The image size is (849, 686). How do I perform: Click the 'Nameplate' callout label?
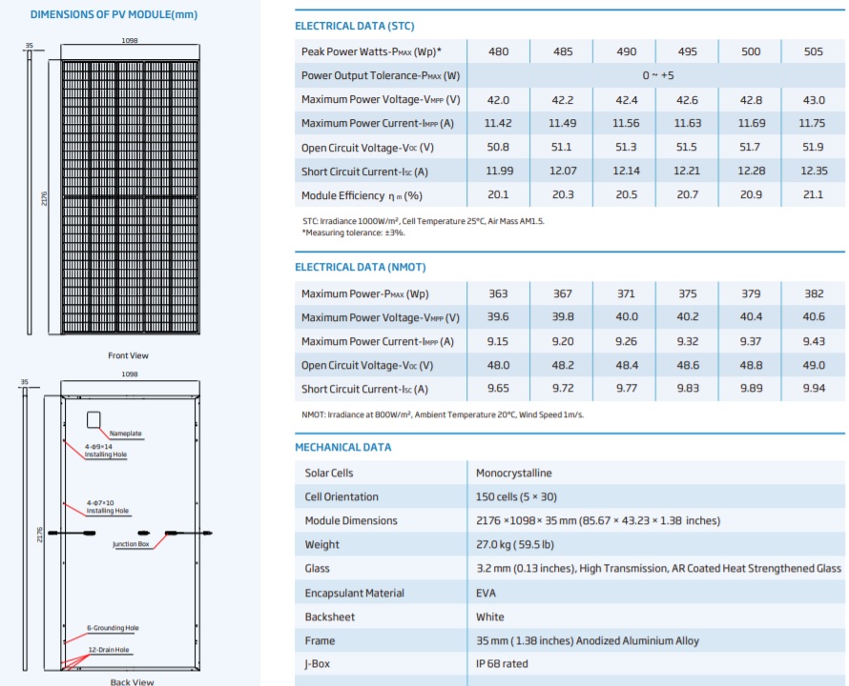point(126,434)
